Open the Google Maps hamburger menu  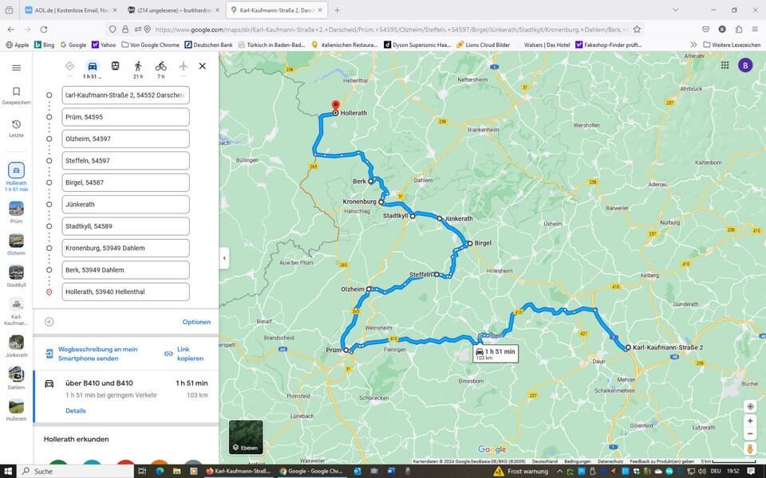16,68
